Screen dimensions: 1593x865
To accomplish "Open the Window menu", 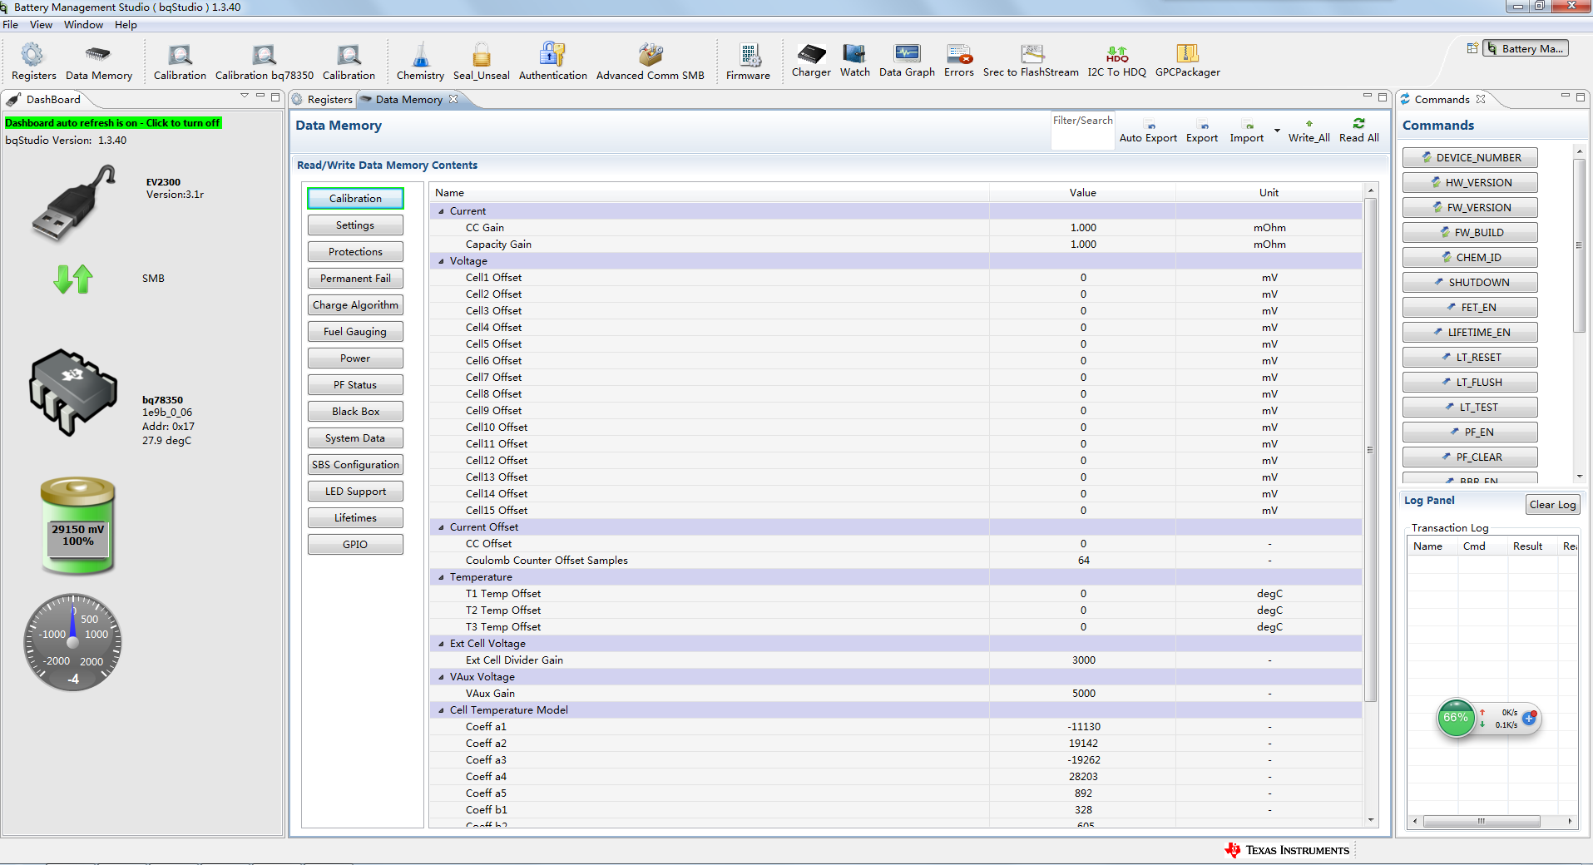I will tap(83, 25).
